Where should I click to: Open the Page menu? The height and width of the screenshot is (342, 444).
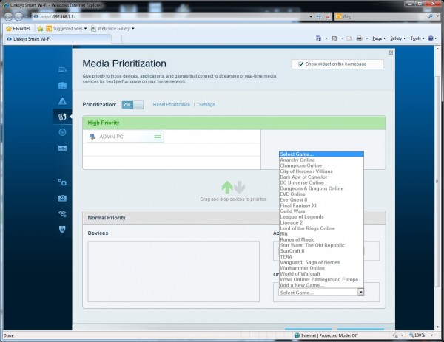point(379,38)
